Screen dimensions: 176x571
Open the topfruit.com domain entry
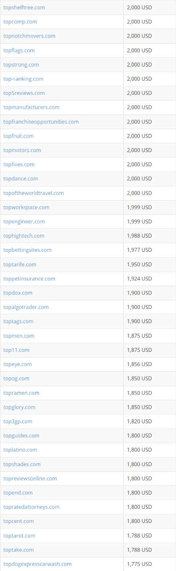pyautogui.click(x=18, y=136)
